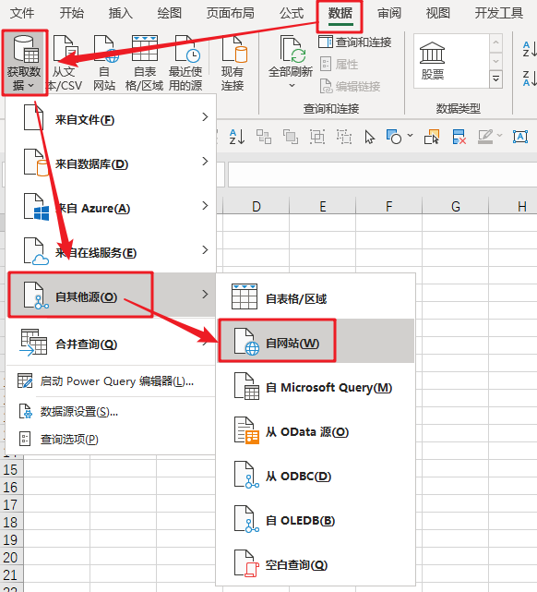Switch to the 审阅 tab
This screenshot has width=537, height=592.
(x=389, y=13)
